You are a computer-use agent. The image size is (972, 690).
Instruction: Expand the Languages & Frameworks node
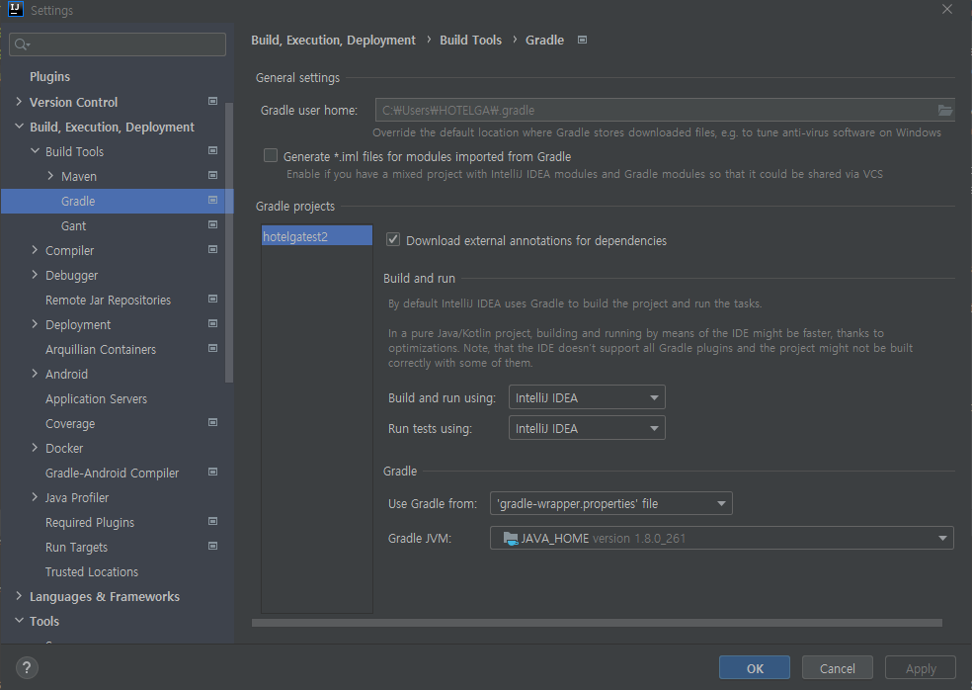tap(19, 596)
